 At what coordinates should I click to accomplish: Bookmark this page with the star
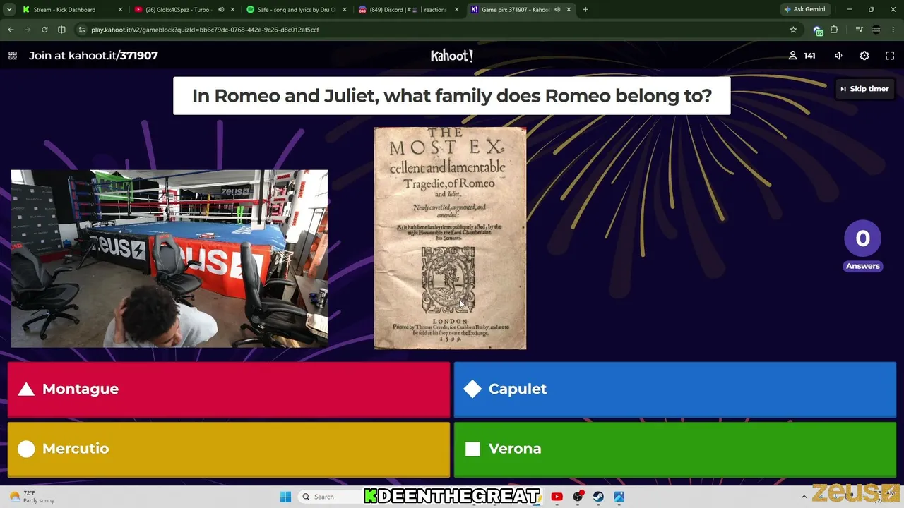click(x=793, y=30)
